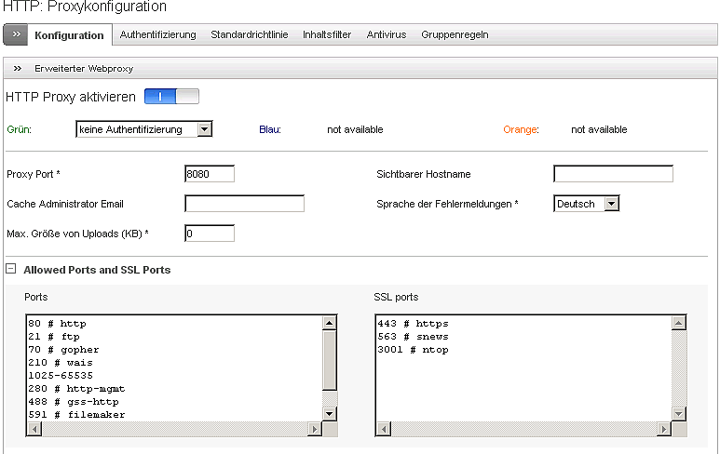The width and height of the screenshot is (720, 454).
Task: Click the double-arrow icon beside Erweiterter Webproxy
Action: pos(18,69)
